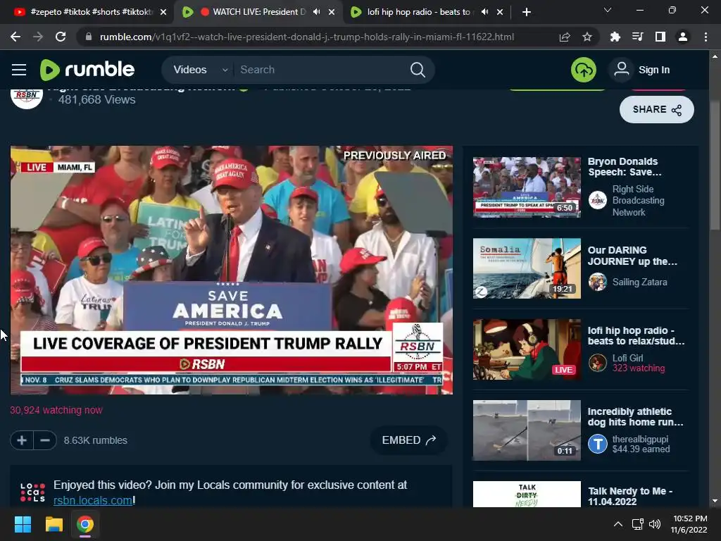Click the Lofi Girl channel name
Screen dimensions: 721x541
pos(627,358)
